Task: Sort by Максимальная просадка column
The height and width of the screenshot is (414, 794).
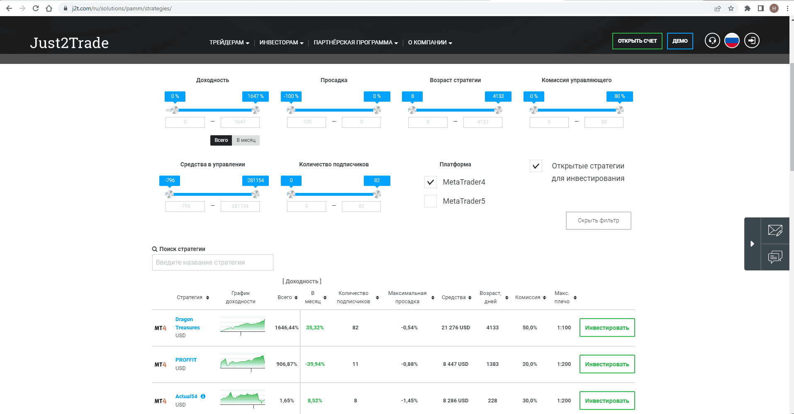Action: pos(433,297)
